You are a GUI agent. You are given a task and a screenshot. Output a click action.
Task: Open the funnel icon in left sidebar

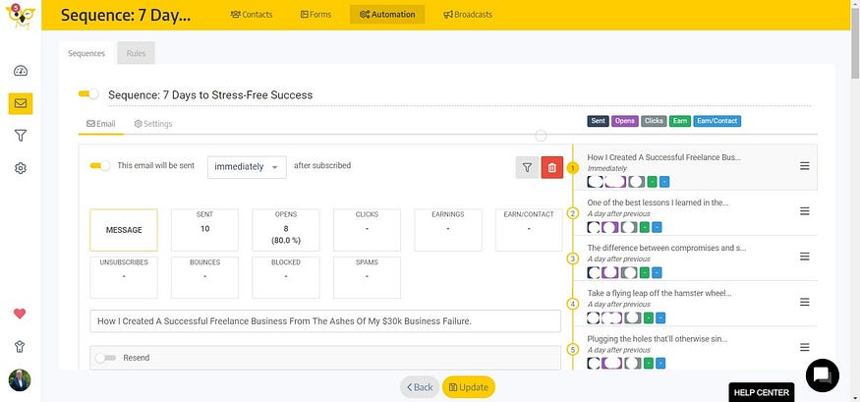tap(21, 136)
